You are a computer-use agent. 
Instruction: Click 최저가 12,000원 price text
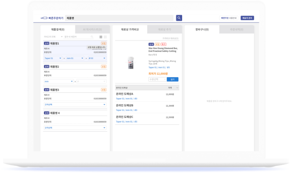click(158, 73)
